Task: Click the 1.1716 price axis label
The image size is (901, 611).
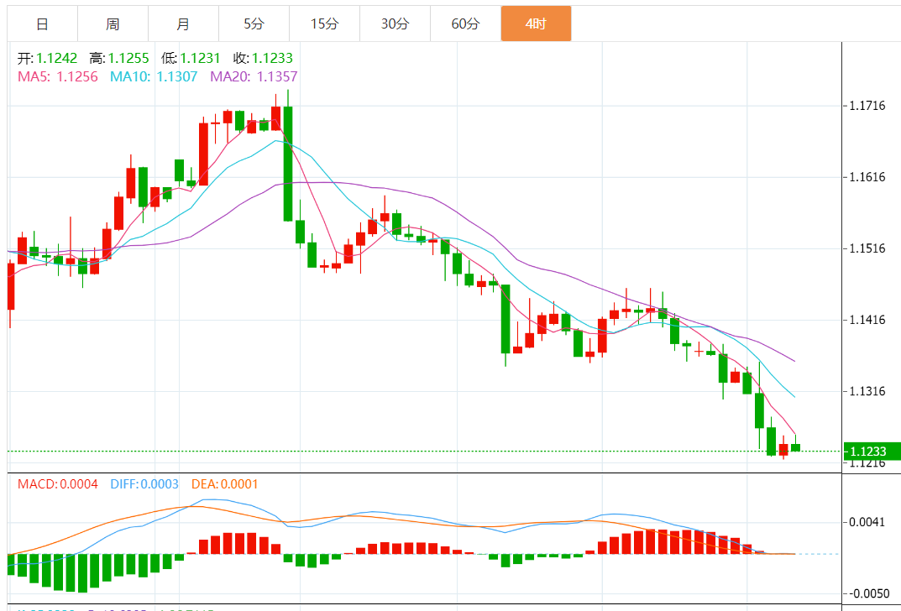Action: click(867, 106)
